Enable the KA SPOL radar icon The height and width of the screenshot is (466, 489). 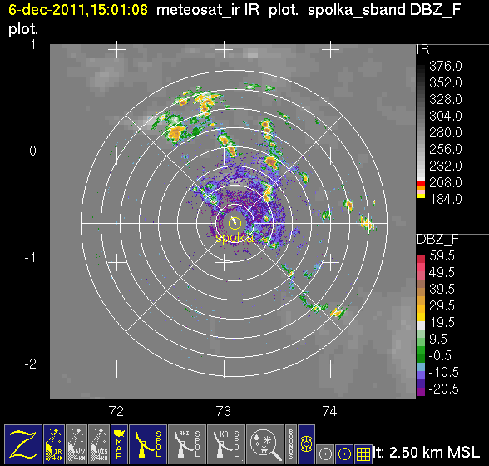coord(226,444)
